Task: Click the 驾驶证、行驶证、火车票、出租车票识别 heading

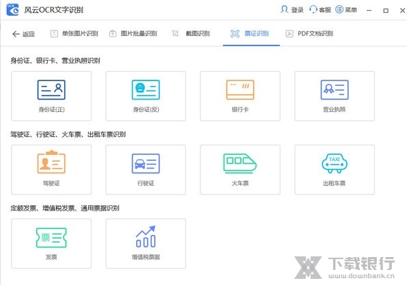Action: [68, 134]
